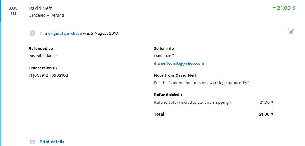Click the bold Total amount 21,00 $
This screenshot has width=305, height=146.
(x=266, y=114)
